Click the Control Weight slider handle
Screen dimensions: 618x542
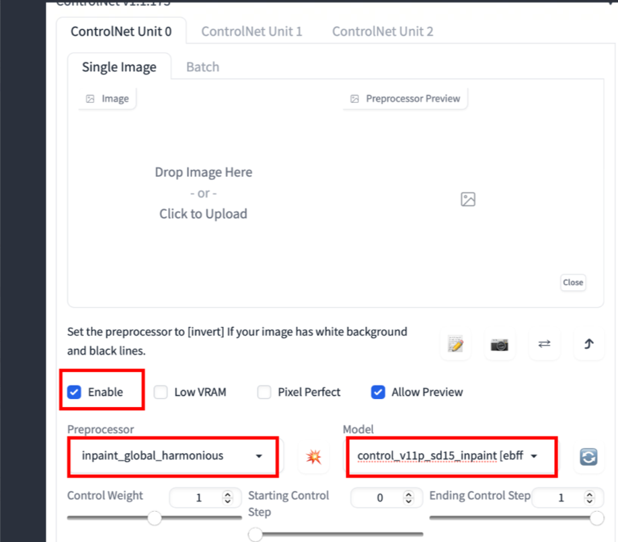tap(155, 518)
